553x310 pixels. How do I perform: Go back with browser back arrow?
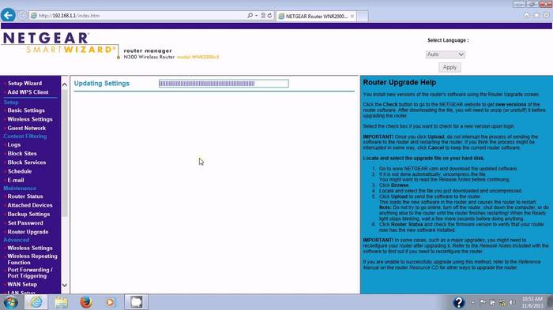coord(8,15)
